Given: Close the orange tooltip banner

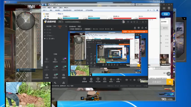Looking at the screenshot, I should point(147,32).
